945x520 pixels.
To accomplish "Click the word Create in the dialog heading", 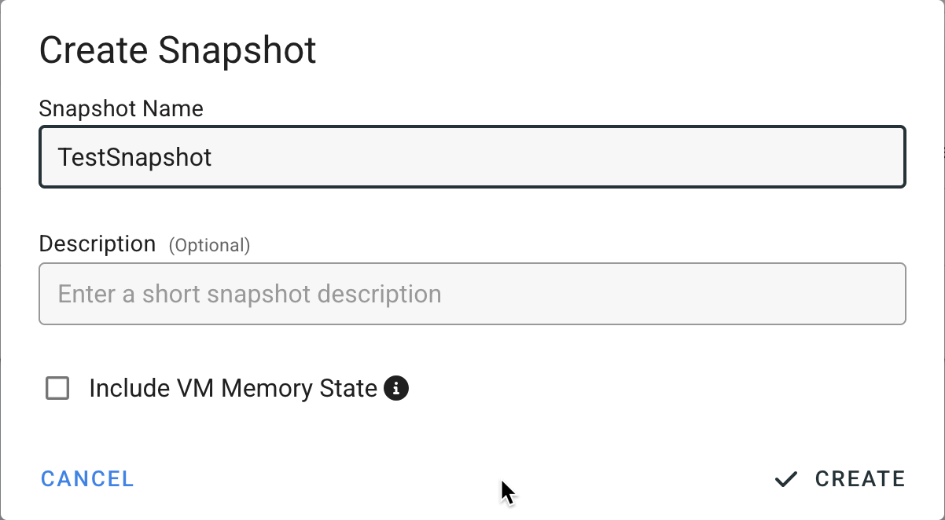I will (x=93, y=51).
